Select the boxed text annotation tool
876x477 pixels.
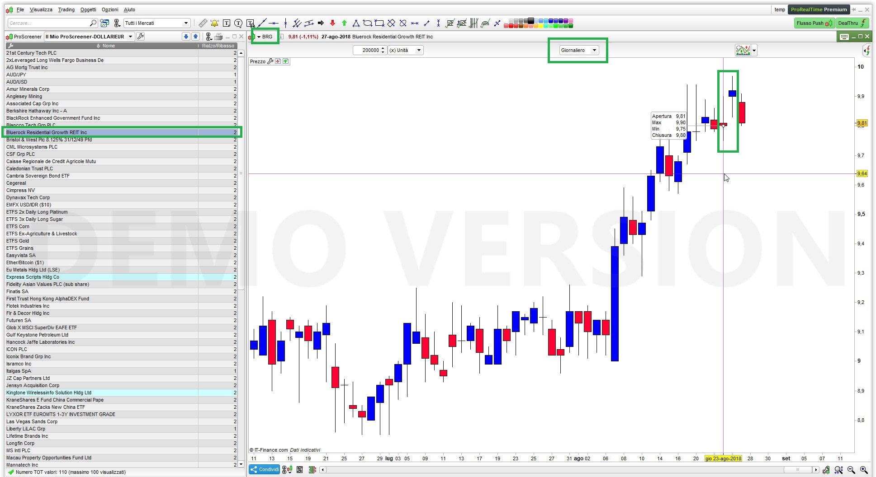[227, 23]
